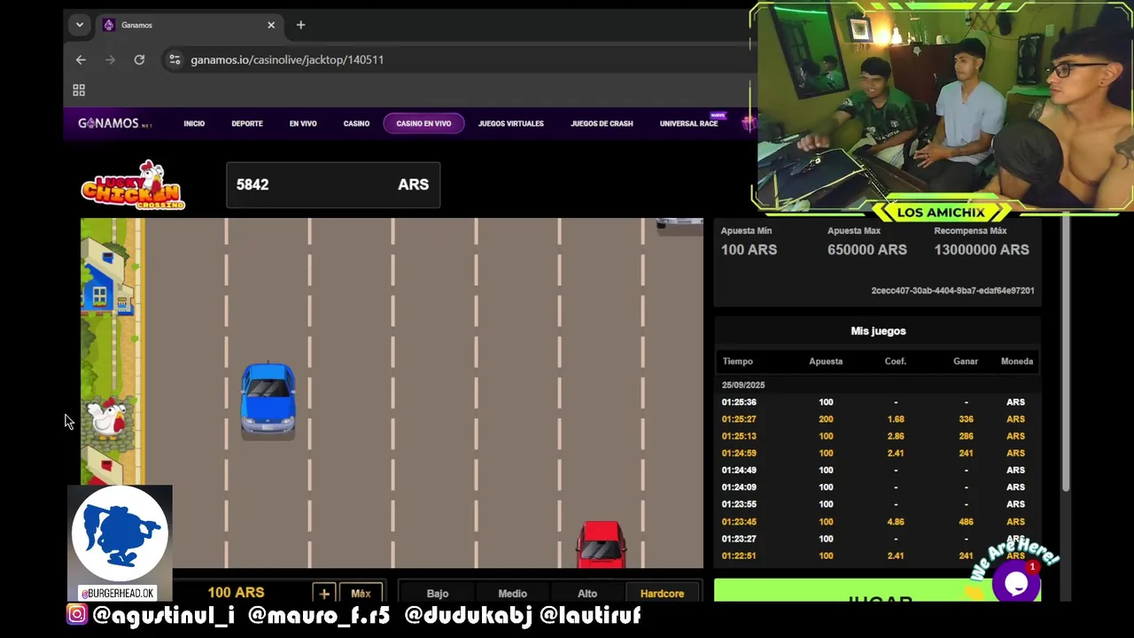Click the webcam overlay video feed

point(943,106)
